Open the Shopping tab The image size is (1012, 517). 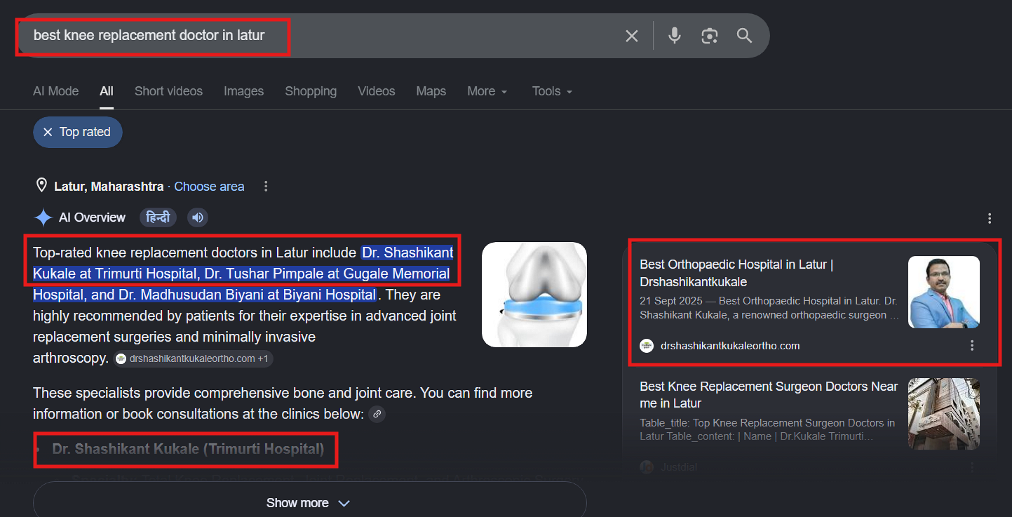(310, 91)
